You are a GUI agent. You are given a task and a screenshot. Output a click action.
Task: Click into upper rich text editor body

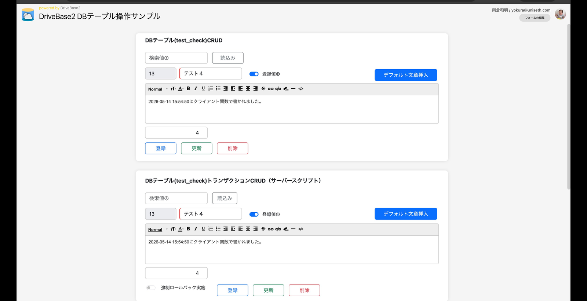click(x=292, y=109)
